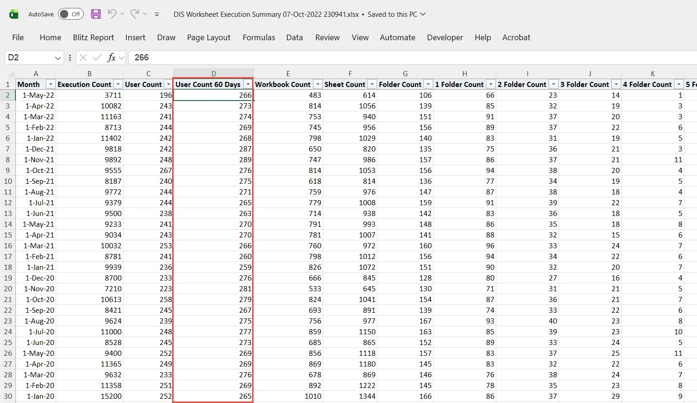This screenshot has width=697, height=403.
Task: Click the cell containing 11402
Action: (x=89, y=138)
